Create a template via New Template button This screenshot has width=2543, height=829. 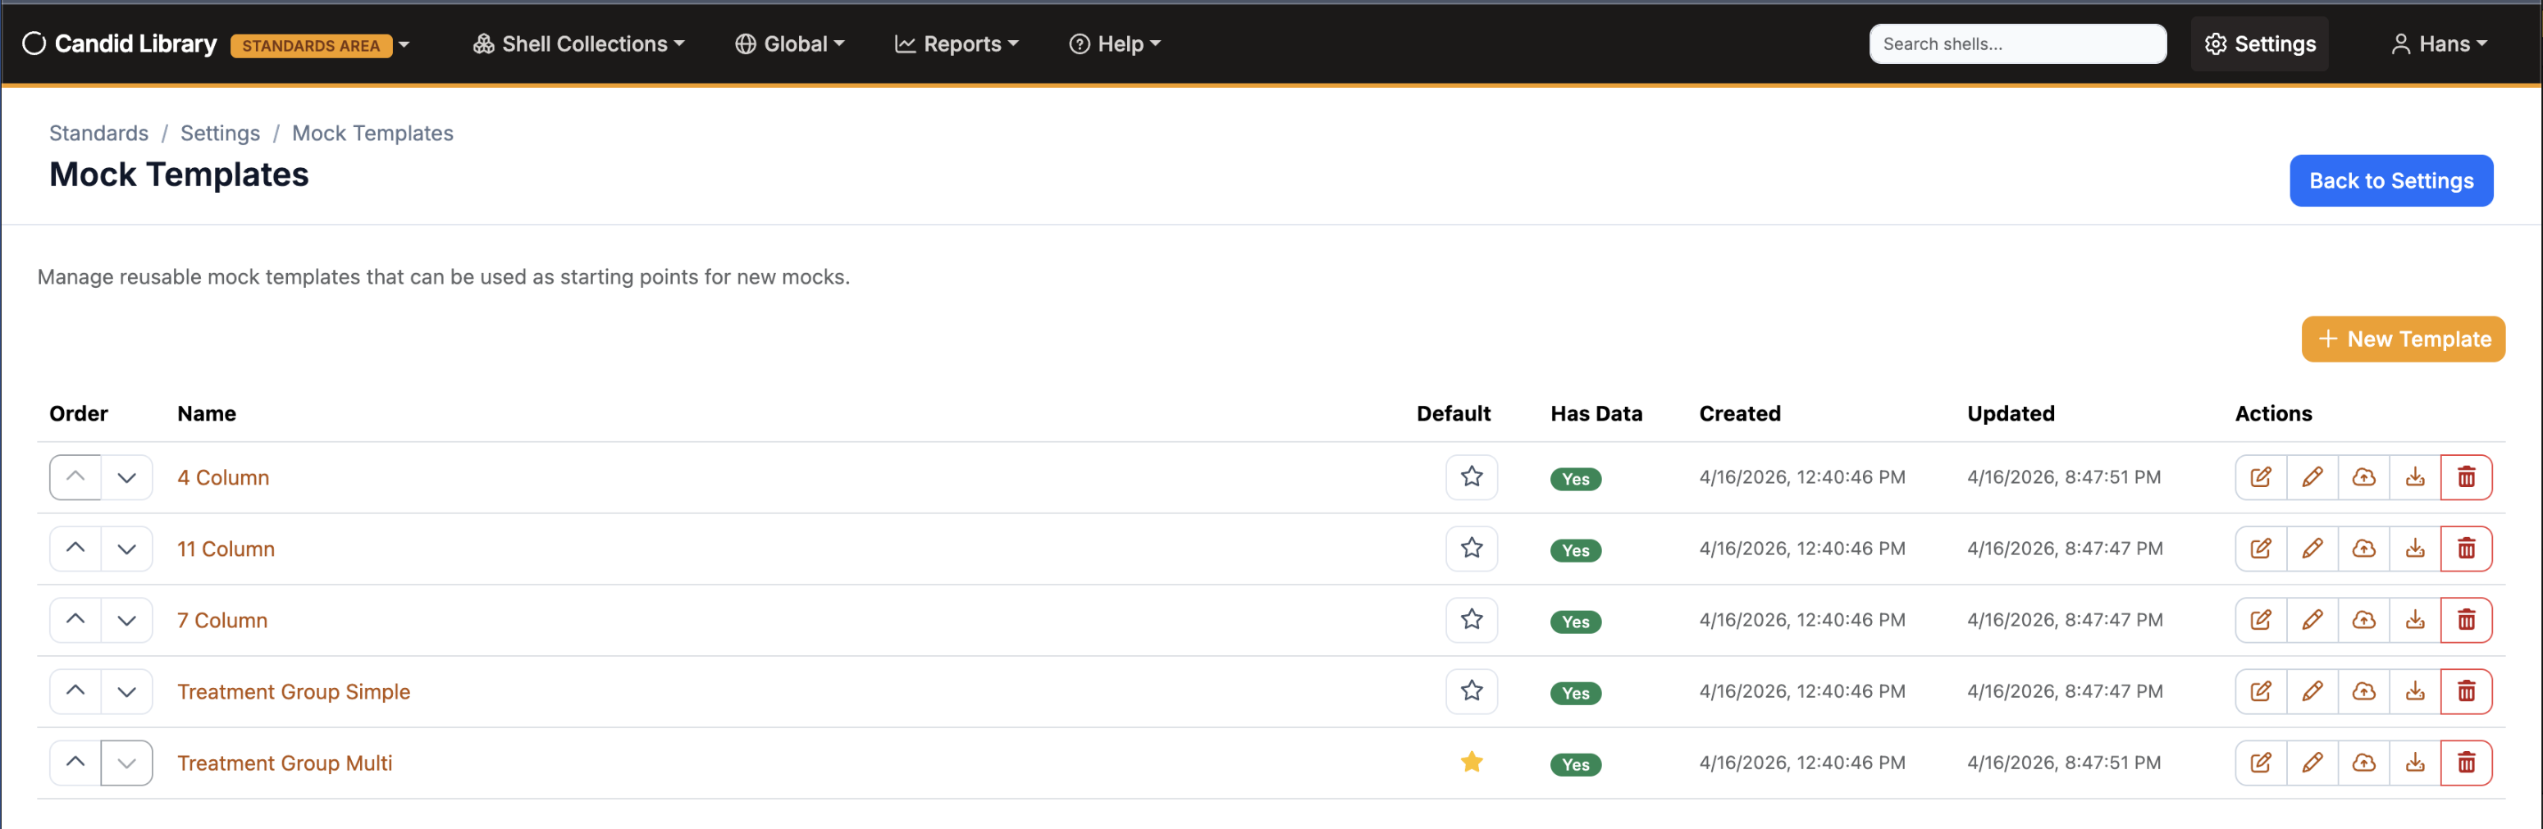[x=2403, y=339]
